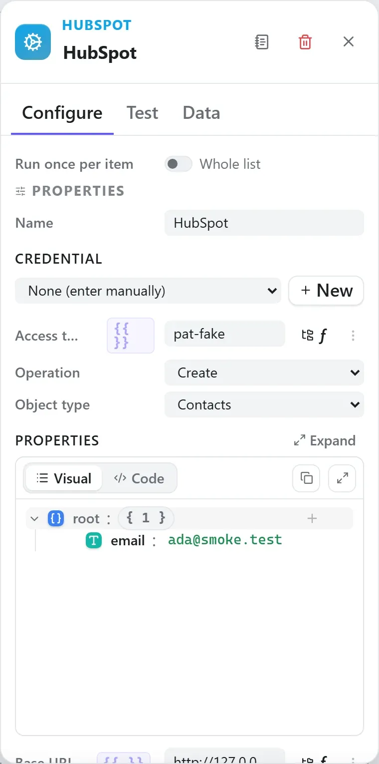Click the root item count badge
The width and height of the screenshot is (379, 764).
coord(146,518)
